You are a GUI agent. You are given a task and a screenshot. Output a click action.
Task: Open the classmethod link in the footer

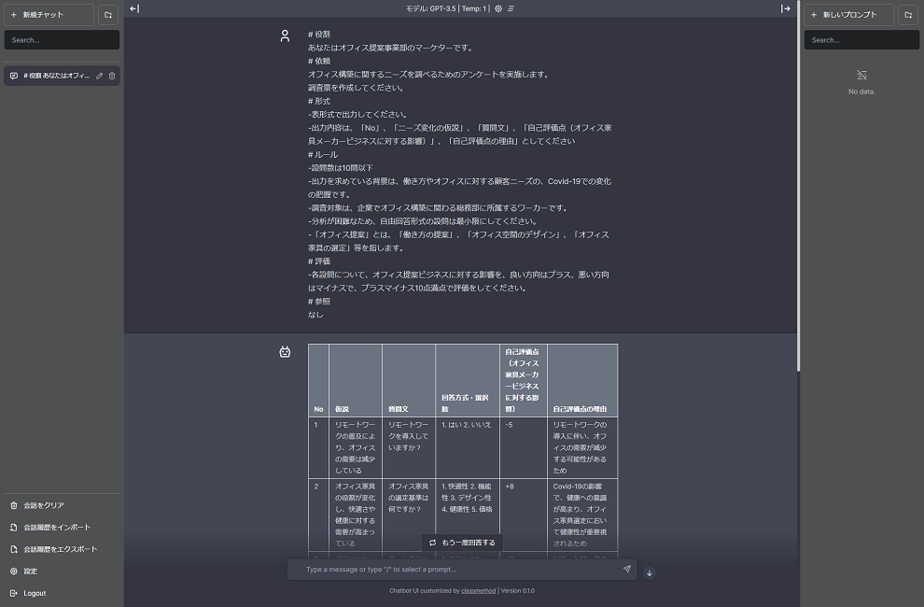pyautogui.click(x=479, y=590)
